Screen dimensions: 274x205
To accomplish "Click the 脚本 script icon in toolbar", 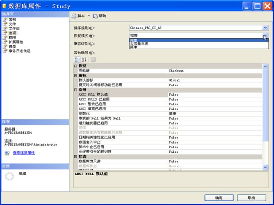I will click(74, 16).
